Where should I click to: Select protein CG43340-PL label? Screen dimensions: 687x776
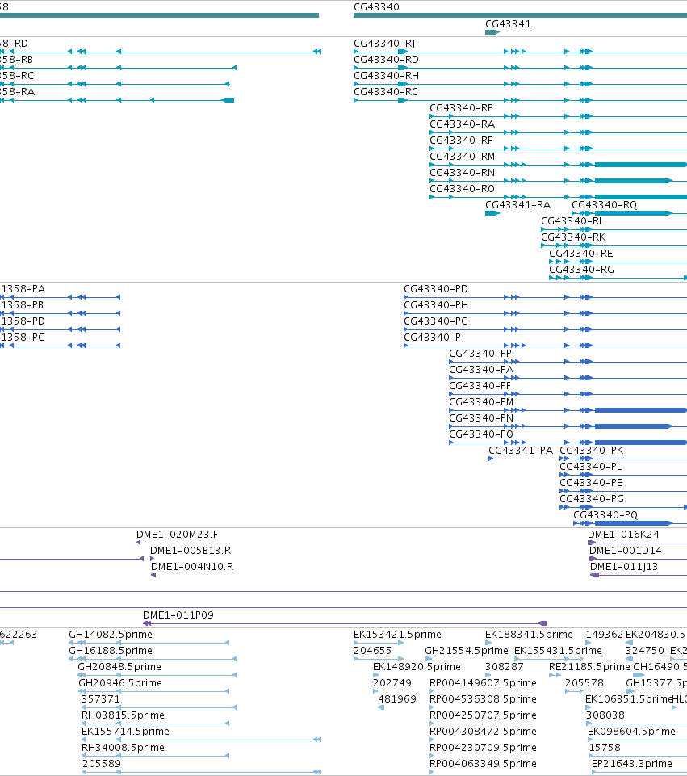coord(591,467)
